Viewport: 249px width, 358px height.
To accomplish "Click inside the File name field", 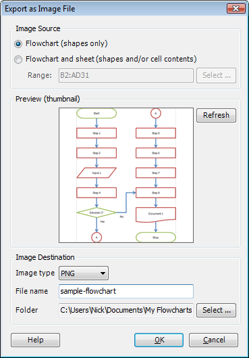I will (x=126, y=291).
